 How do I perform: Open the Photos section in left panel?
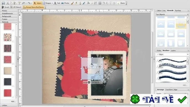point(9,11)
